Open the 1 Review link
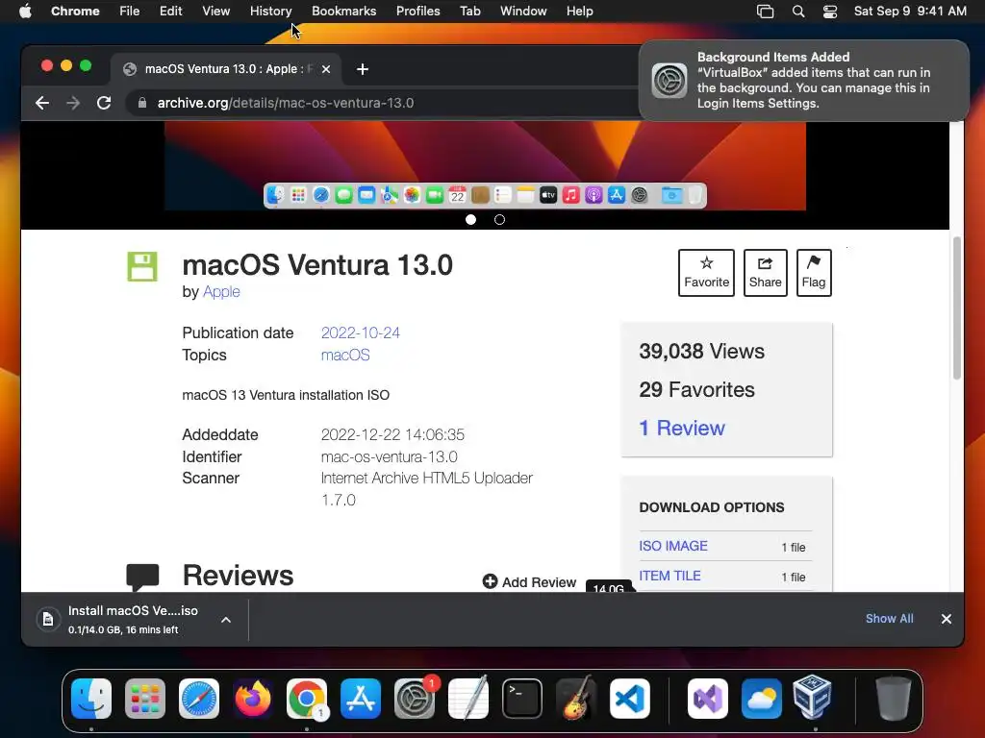 (x=682, y=428)
